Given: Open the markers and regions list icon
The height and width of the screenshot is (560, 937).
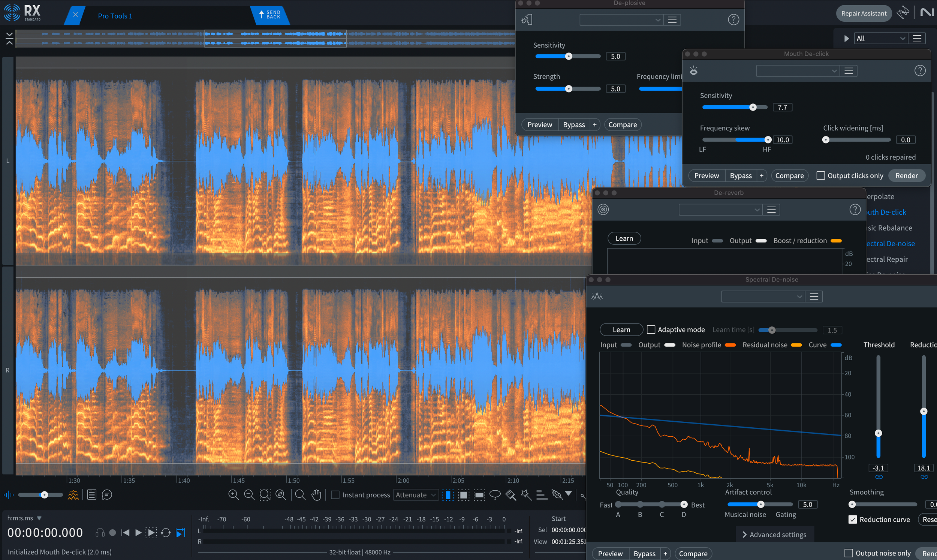Looking at the screenshot, I should 92,495.
